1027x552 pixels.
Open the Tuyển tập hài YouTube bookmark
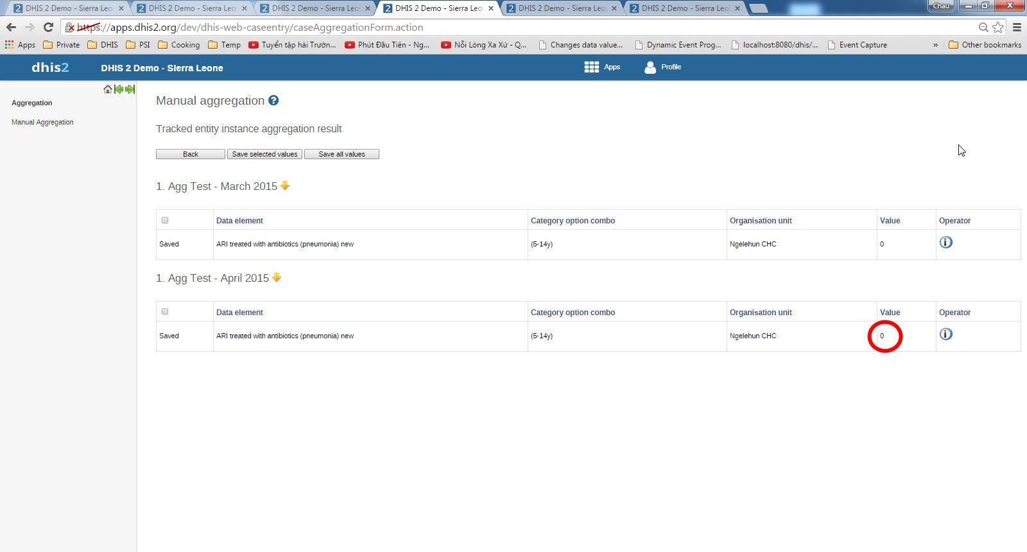pyautogui.click(x=292, y=45)
